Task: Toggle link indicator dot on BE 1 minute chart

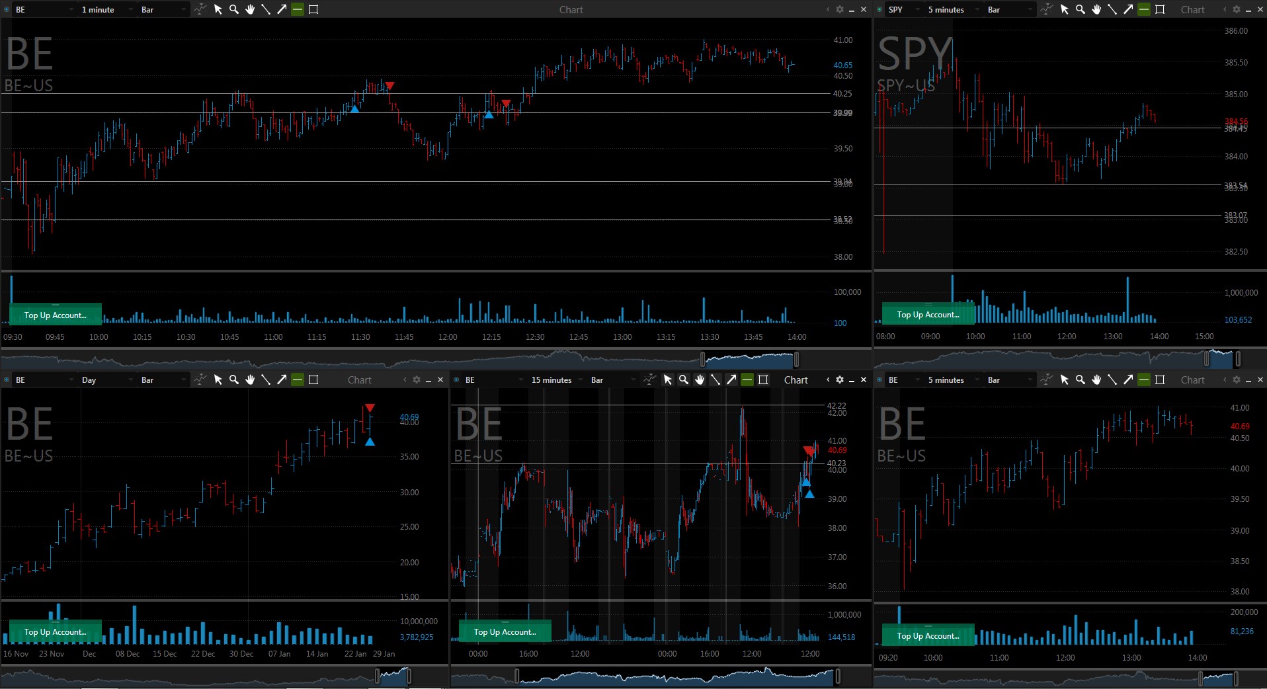Action: 7,9
